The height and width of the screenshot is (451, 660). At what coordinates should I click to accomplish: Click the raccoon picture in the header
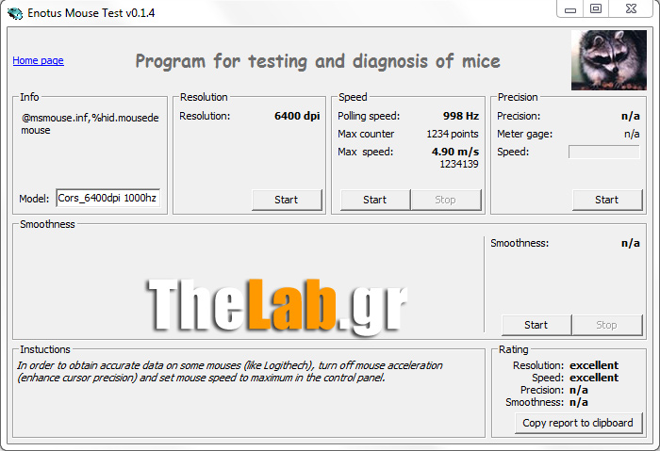coord(608,60)
